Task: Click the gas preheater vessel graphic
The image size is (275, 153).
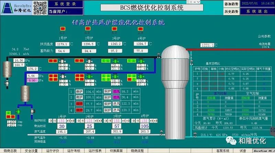Action: 7,69
